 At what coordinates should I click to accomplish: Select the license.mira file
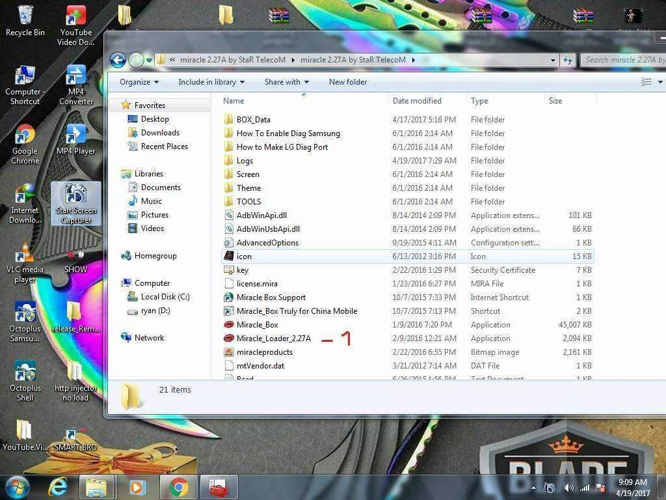[x=256, y=284]
